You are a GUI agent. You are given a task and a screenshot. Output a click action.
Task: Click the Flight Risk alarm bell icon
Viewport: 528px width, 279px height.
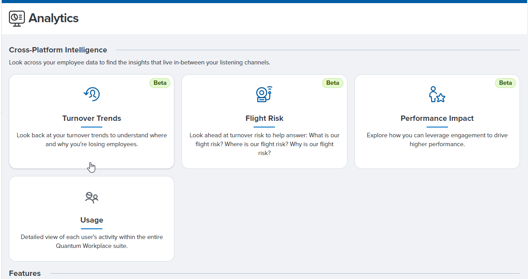264,94
